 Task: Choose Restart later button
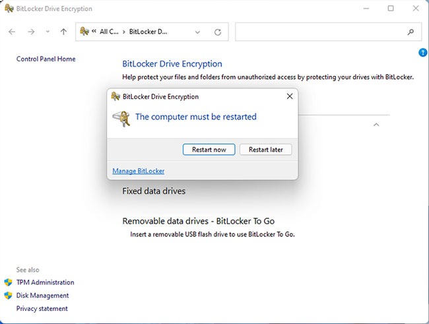tap(266, 149)
